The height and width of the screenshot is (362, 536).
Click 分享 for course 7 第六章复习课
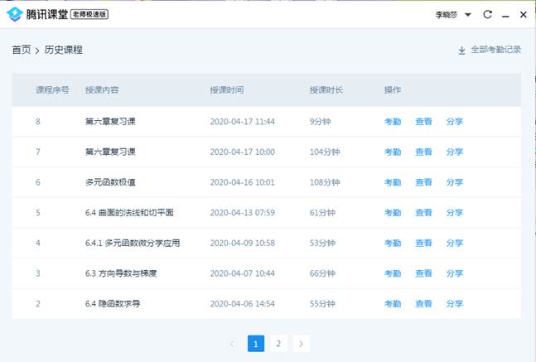pyautogui.click(x=454, y=152)
